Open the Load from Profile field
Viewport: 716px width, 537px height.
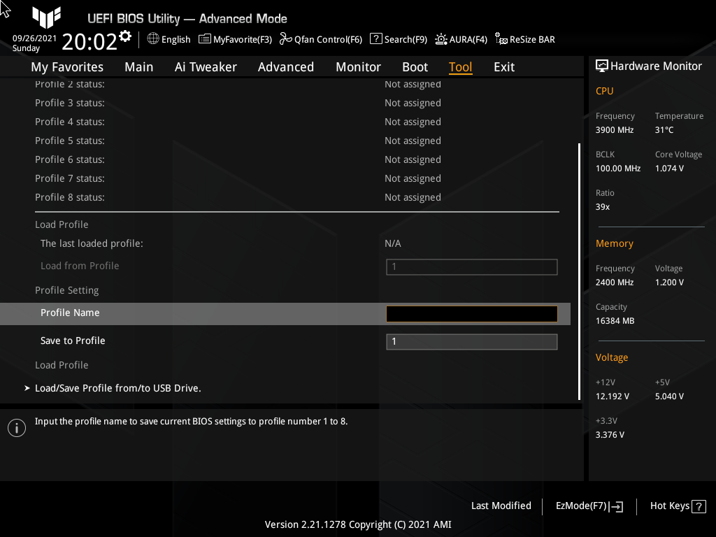point(471,266)
